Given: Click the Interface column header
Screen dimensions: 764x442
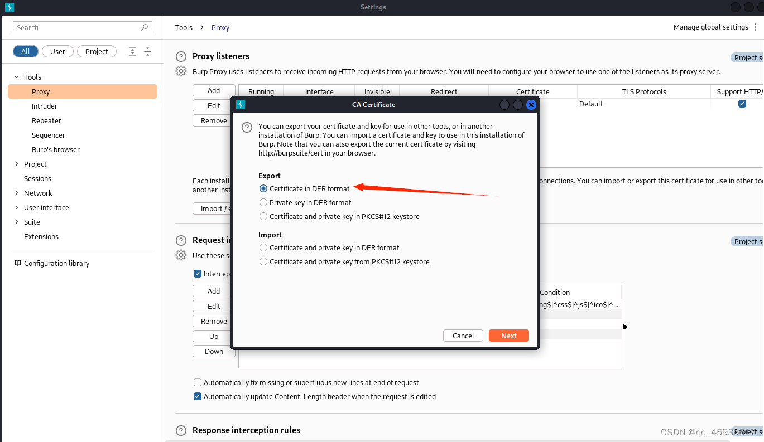Looking at the screenshot, I should 319,91.
